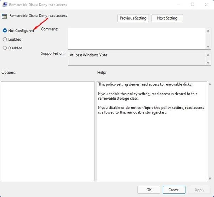
Task: Click the empty Options panel
Action: pos(47,131)
